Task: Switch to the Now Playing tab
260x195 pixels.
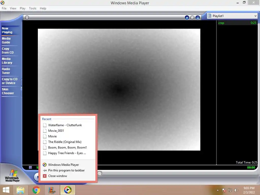Action: [10, 30]
